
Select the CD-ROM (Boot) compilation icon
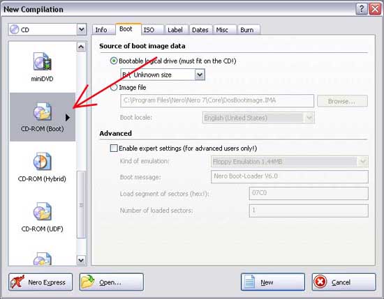[43, 112]
